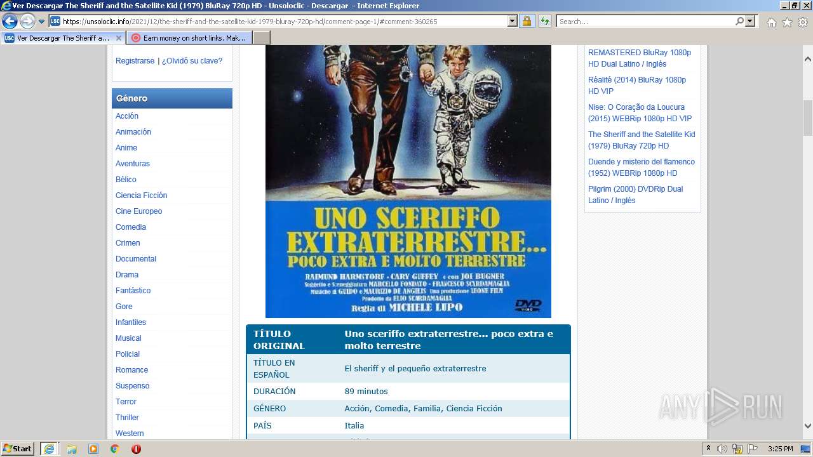Click the Refresh page icon
Viewport: 813px width, 457px height.
pyautogui.click(x=544, y=22)
